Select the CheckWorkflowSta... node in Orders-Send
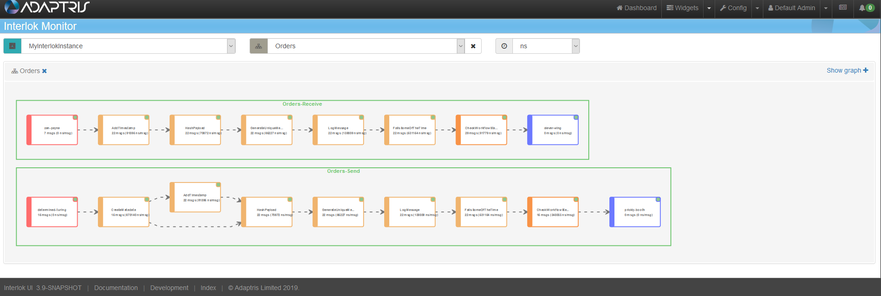This screenshot has width=881, height=296. [553, 212]
